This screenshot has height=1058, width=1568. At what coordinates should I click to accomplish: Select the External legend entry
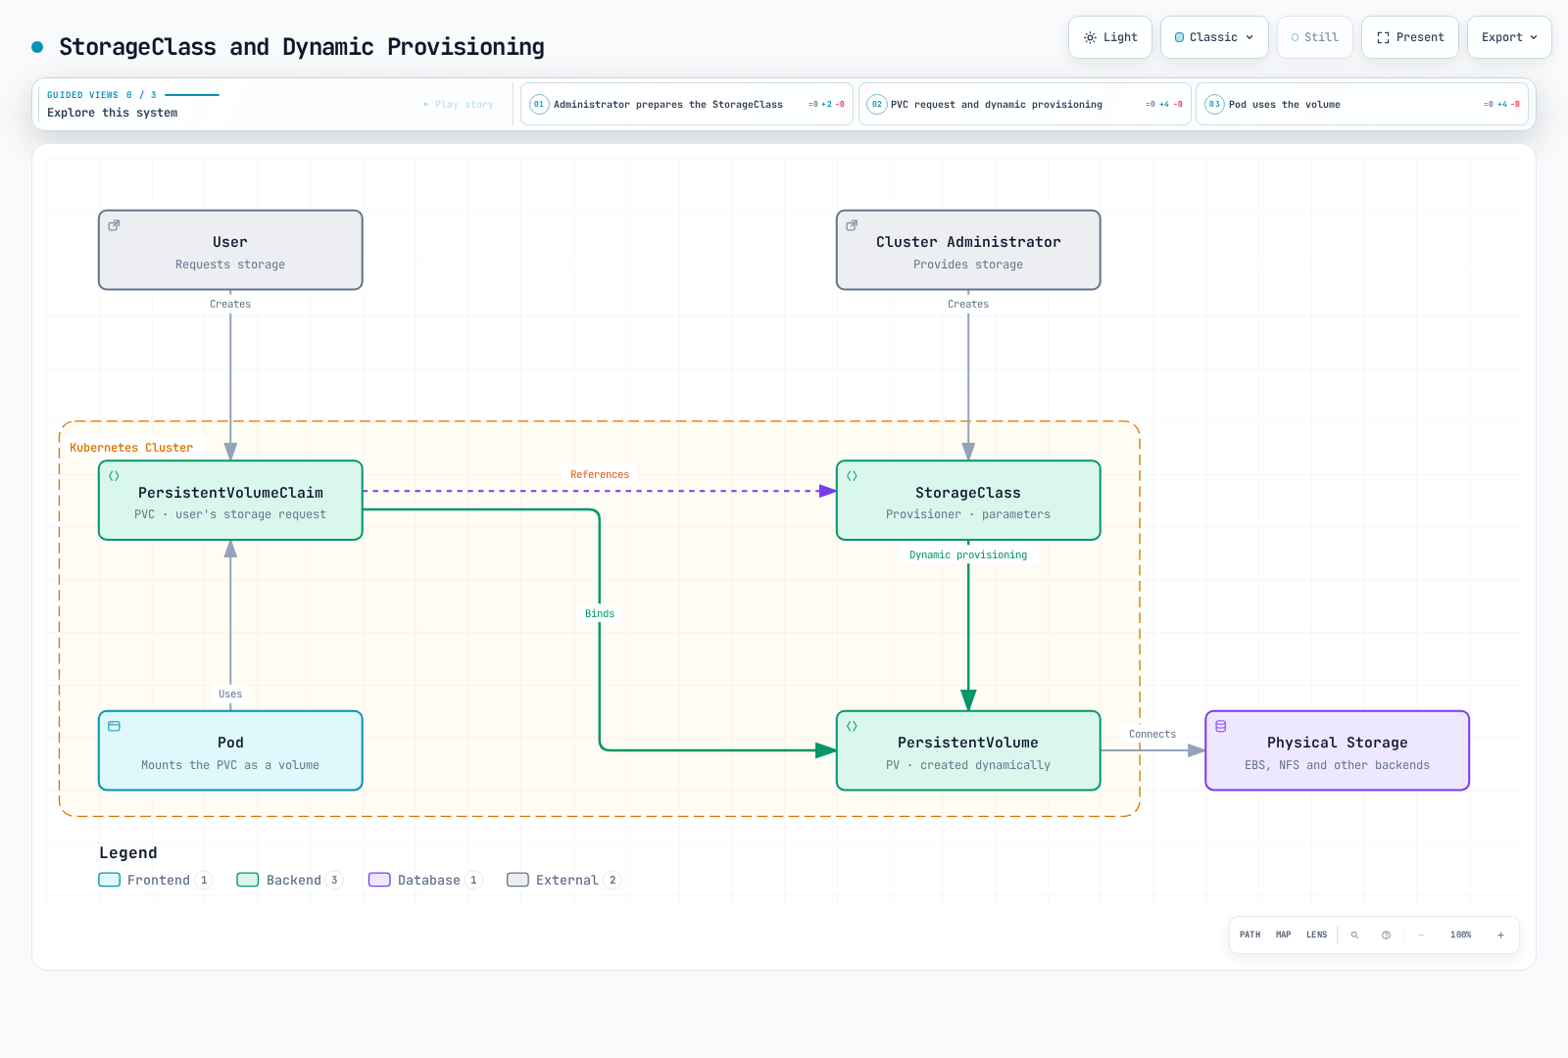pyautogui.click(x=563, y=880)
